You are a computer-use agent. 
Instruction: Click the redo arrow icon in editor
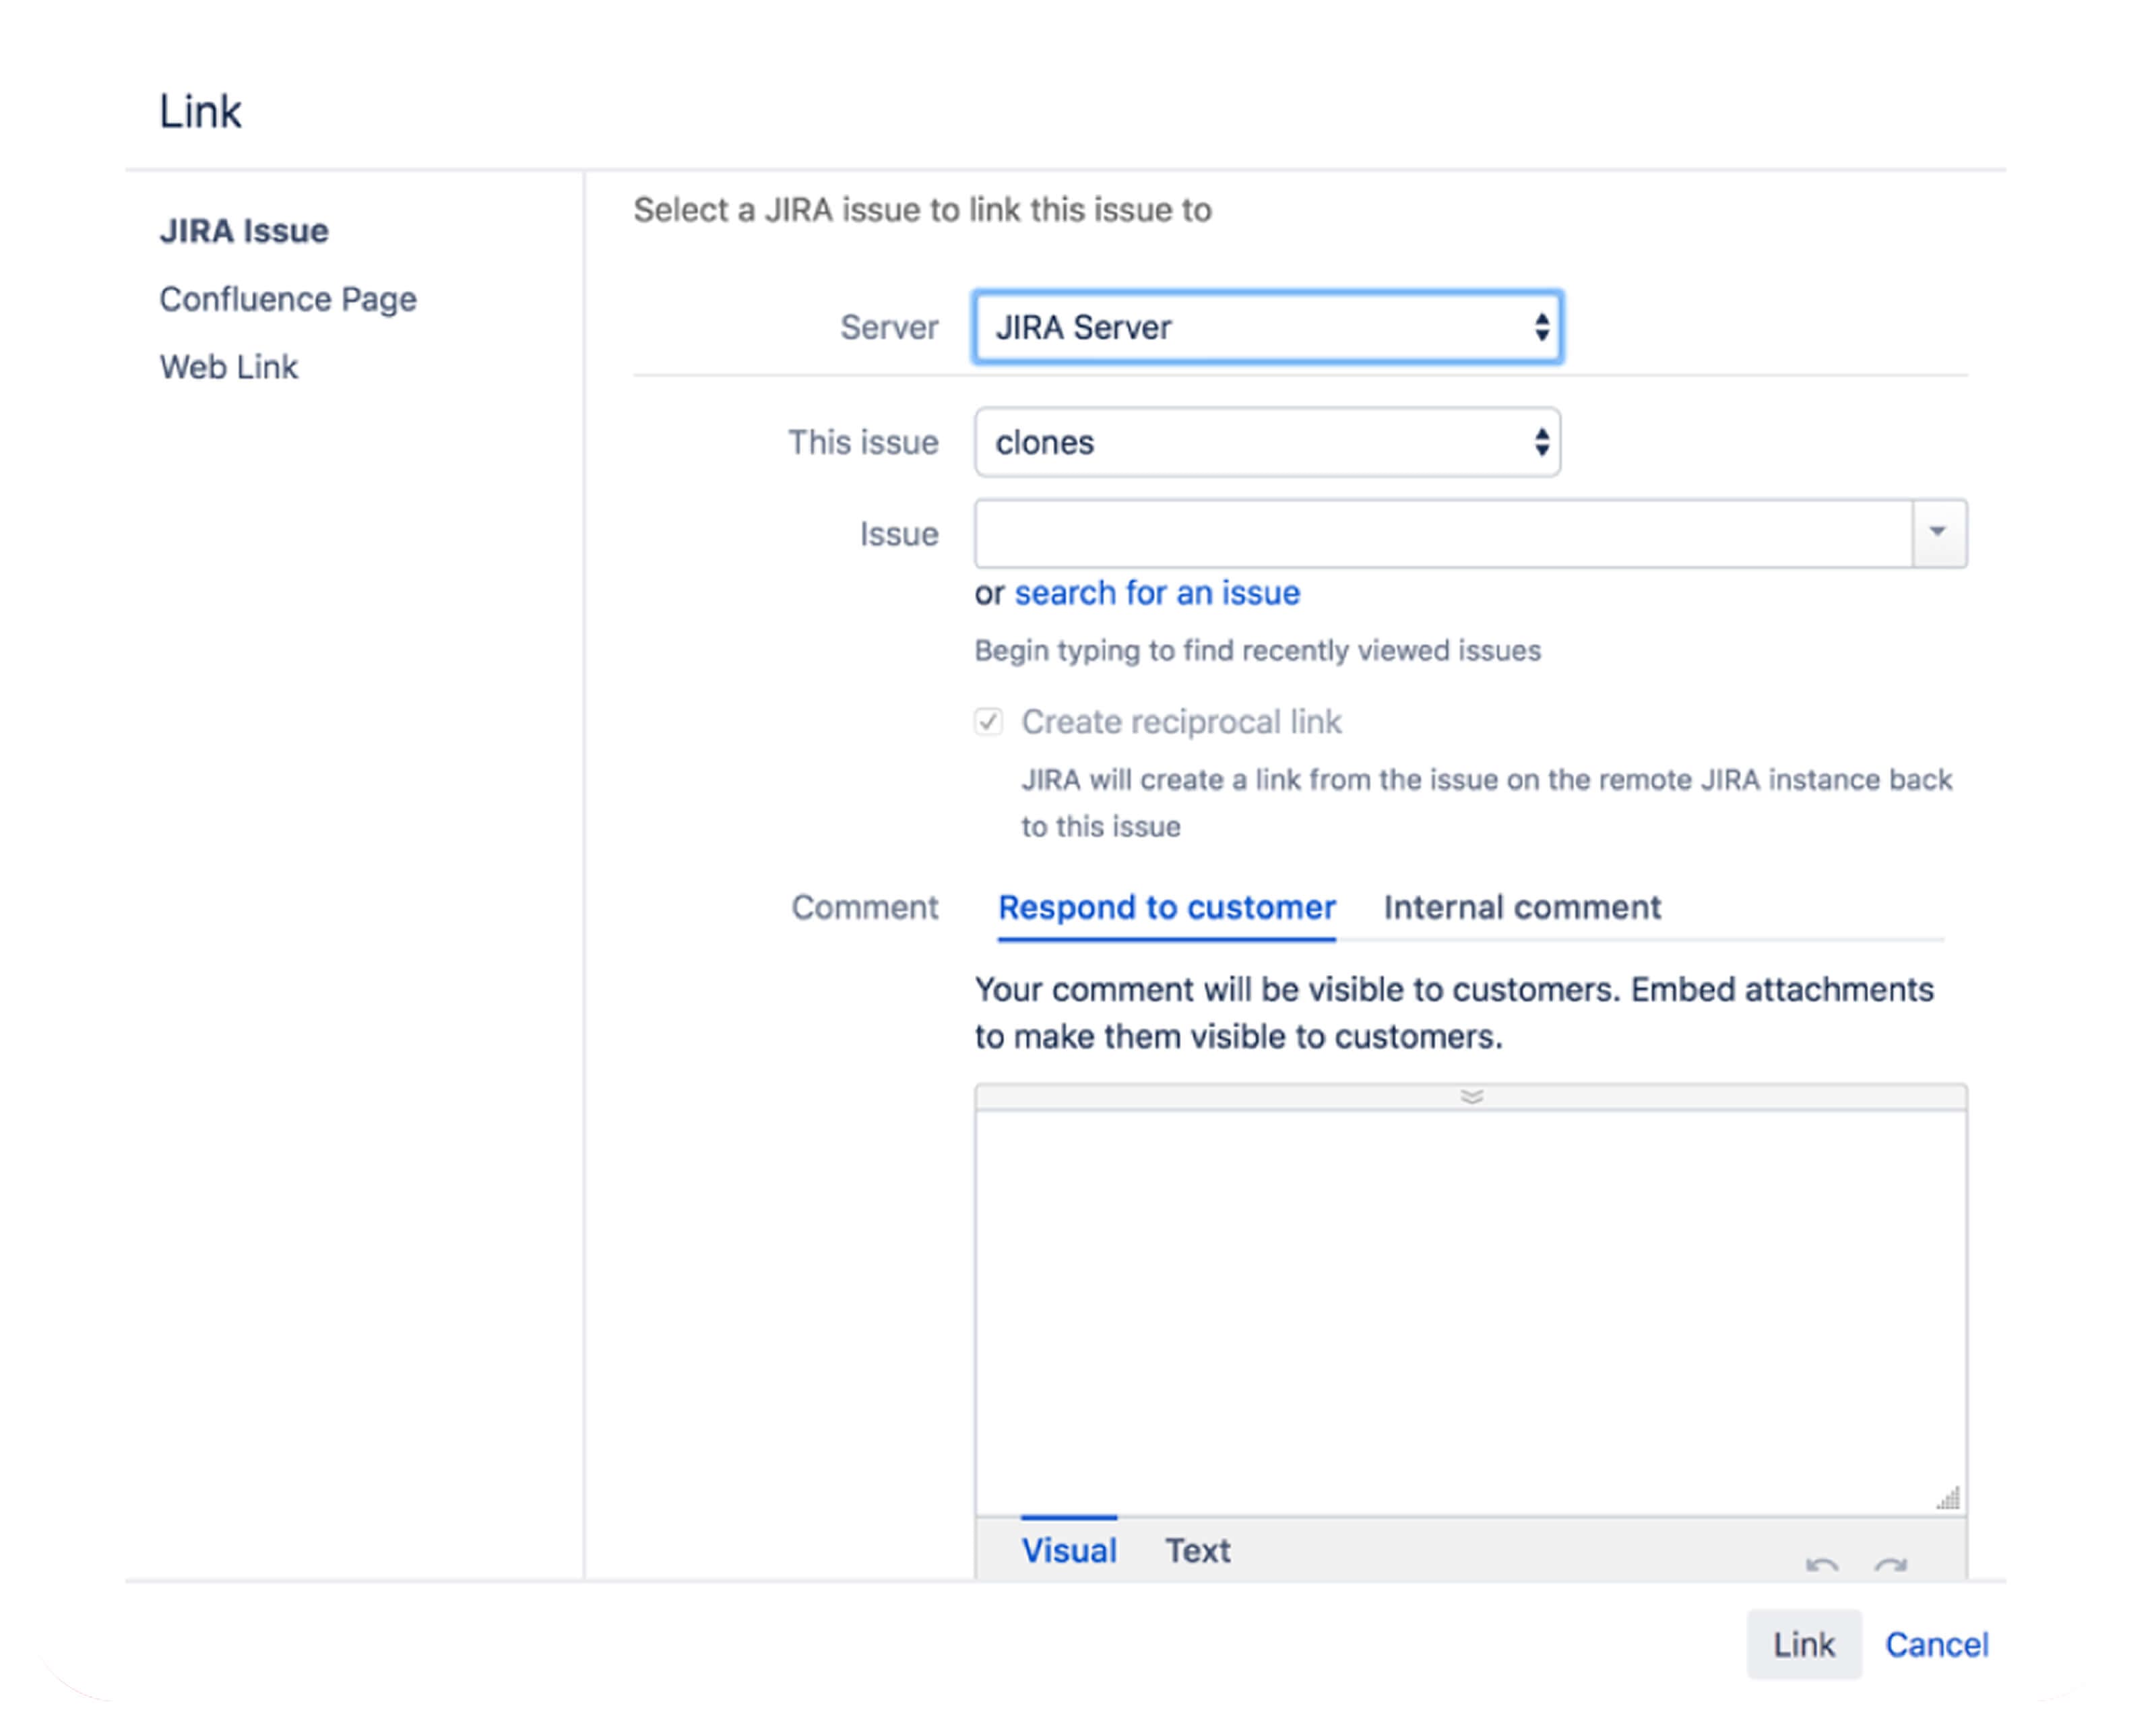[x=1890, y=1565]
